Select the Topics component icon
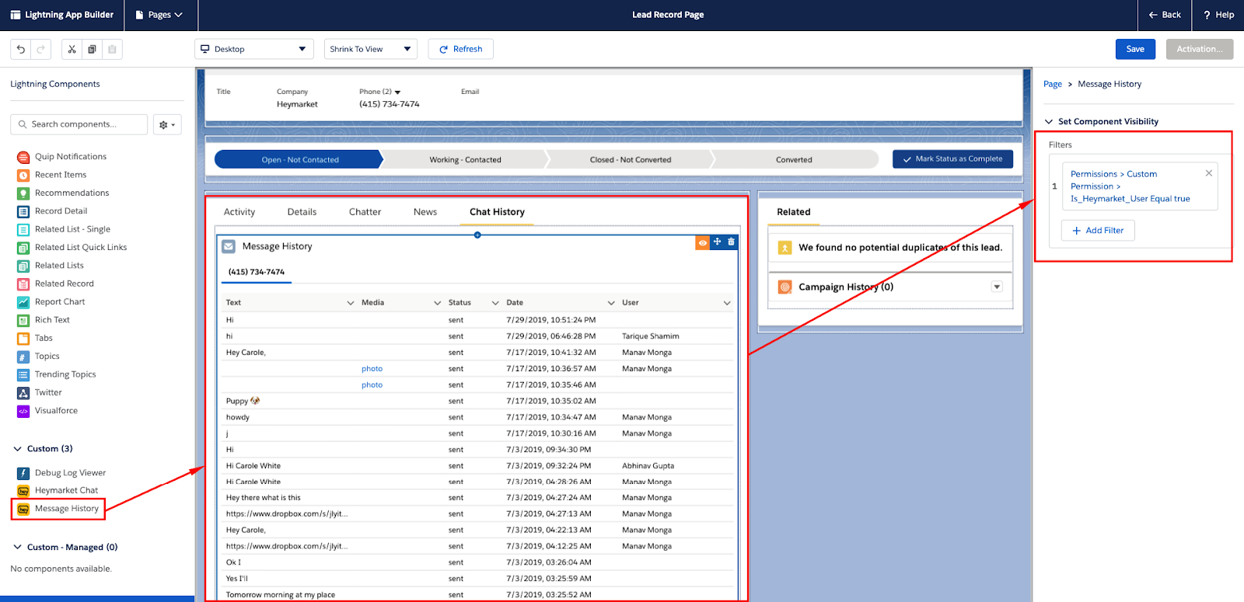This screenshot has height=602, width=1244. (23, 357)
